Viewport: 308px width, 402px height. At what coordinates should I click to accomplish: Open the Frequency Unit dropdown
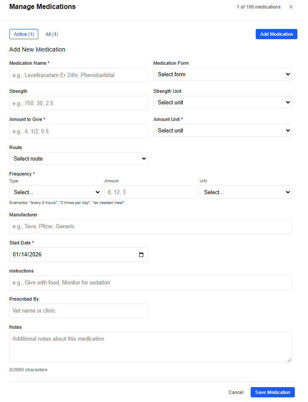(246, 192)
